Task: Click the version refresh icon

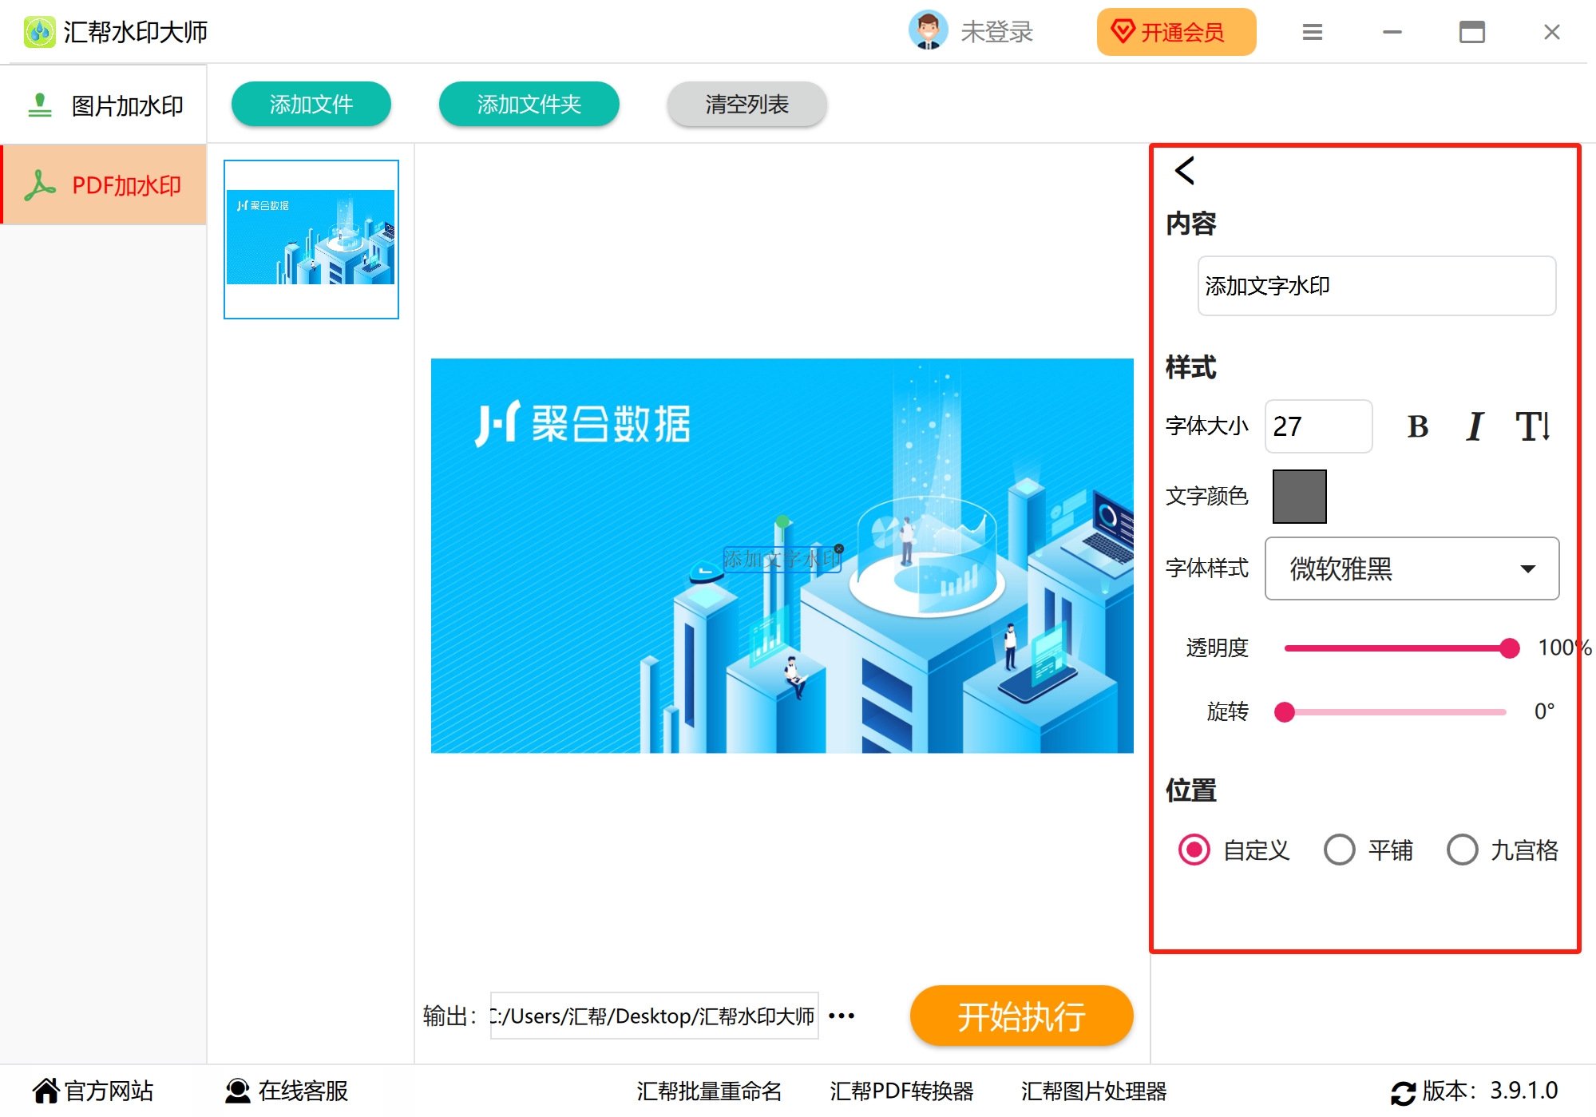Action: tap(1403, 1091)
